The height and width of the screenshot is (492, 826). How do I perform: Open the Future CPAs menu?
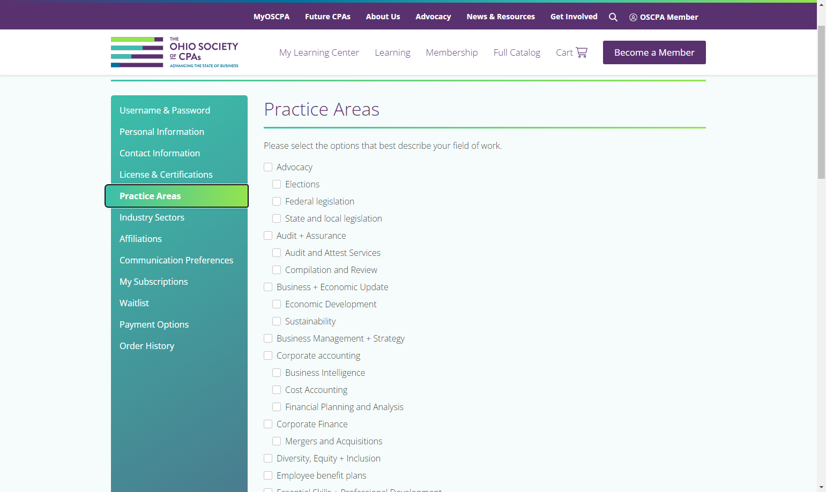(x=328, y=17)
